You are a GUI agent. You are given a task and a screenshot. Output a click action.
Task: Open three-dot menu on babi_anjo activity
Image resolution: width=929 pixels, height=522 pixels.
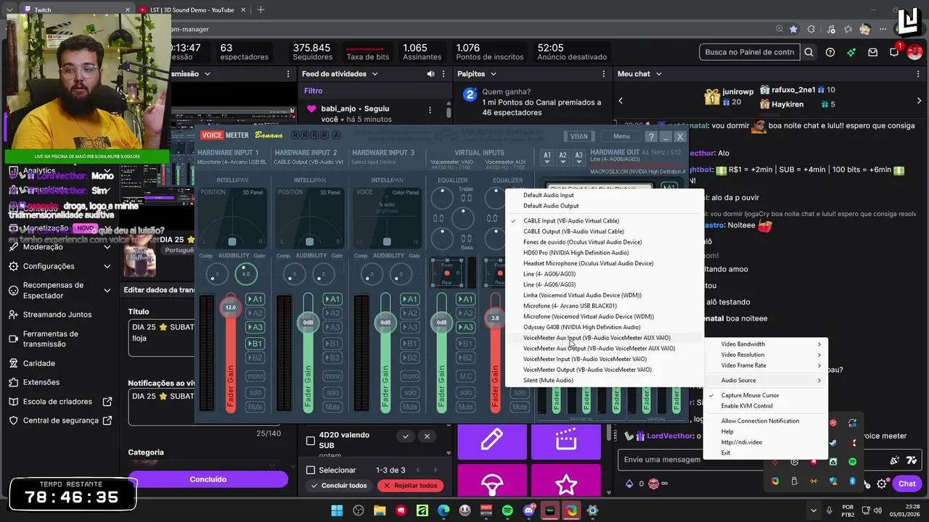click(430, 110)
